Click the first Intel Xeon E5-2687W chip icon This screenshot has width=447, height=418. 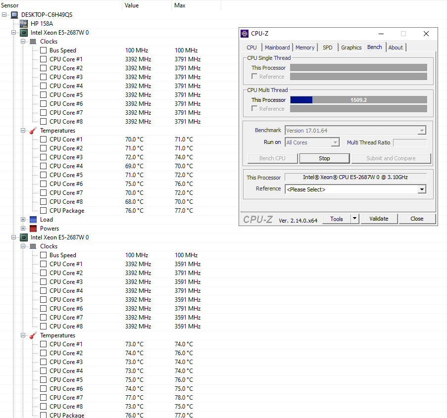24,33
